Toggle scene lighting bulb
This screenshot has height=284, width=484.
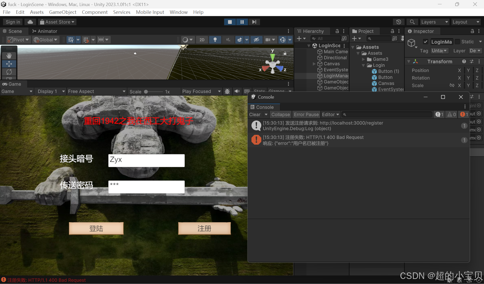[x=215, y=40]
